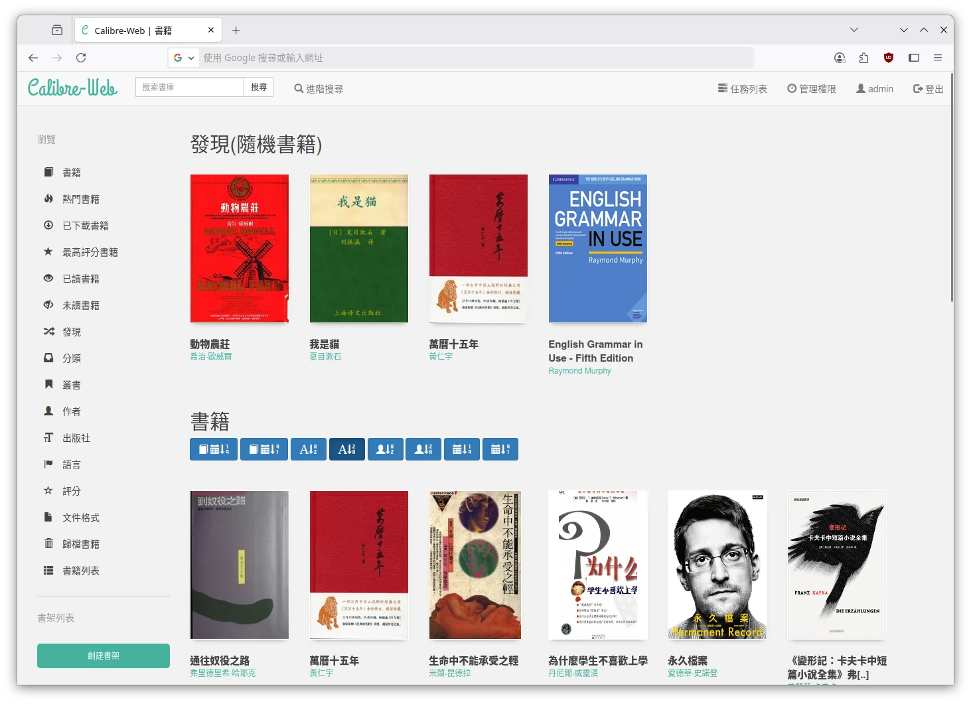Open the English Grammar in Use cover

(597, 249)
